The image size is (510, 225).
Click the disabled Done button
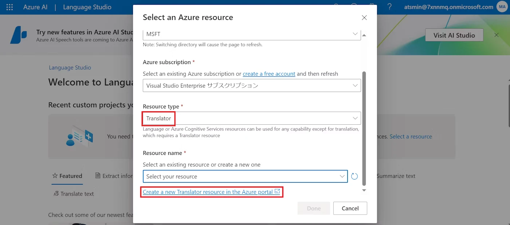point(314,208)
